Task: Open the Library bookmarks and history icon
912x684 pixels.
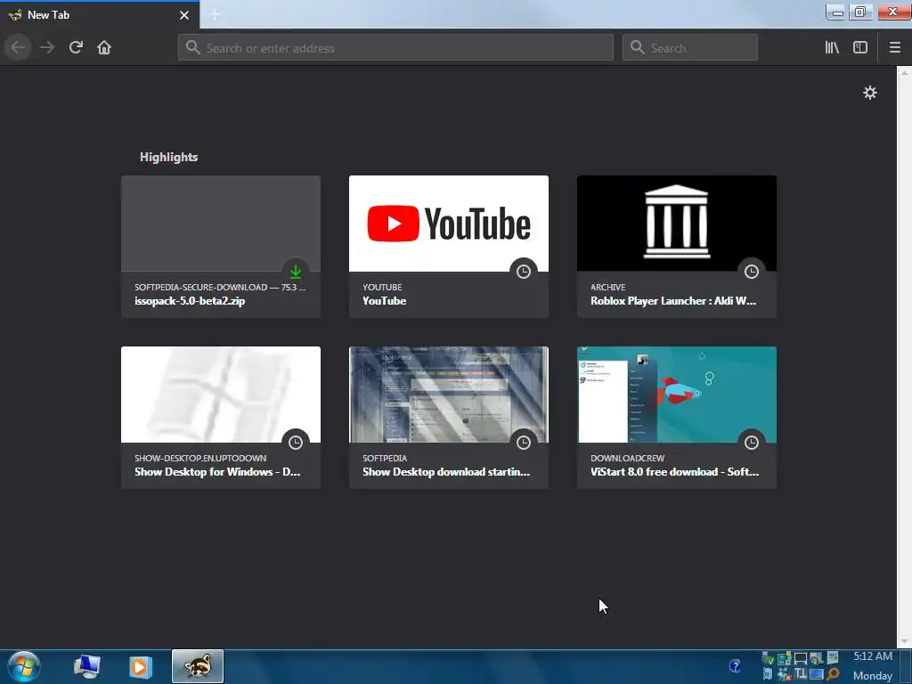Action: (x=832, y=47)
